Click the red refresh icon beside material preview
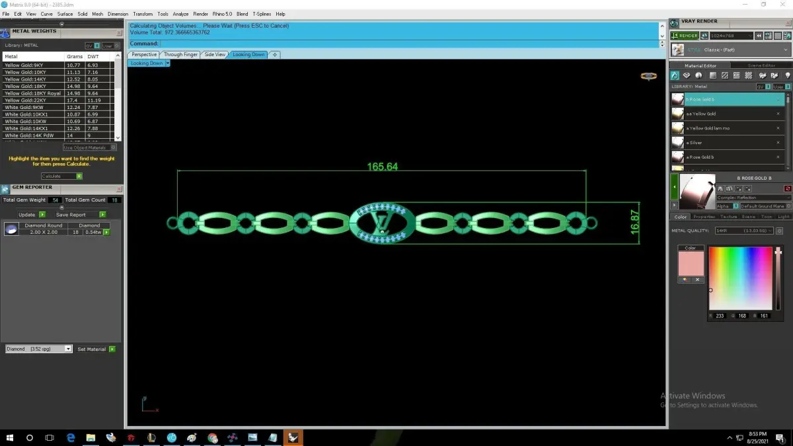793x446 pixels. (788, 189)
